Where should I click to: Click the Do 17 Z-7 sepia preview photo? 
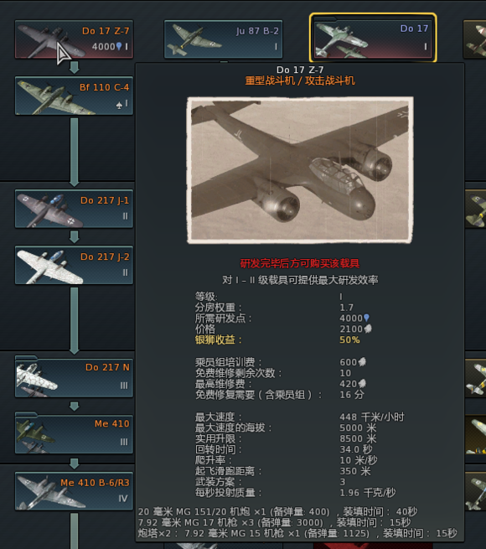click(300, 170)
